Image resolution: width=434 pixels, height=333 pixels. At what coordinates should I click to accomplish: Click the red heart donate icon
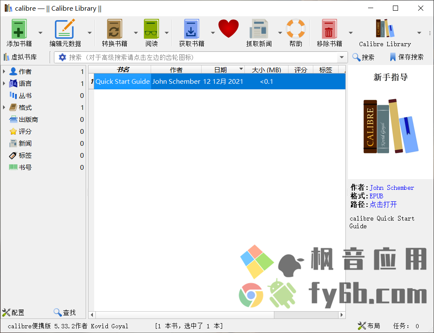tap(229, 29)
